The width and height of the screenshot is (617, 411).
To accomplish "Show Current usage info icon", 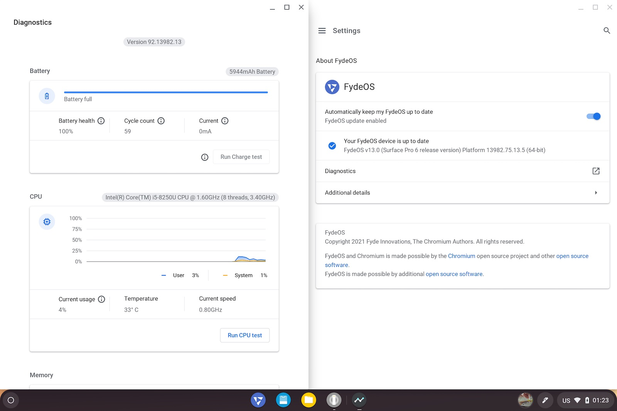I will [101, 299].
